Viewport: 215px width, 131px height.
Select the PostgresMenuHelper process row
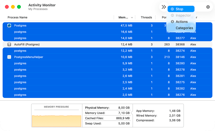tap(79, 57)
